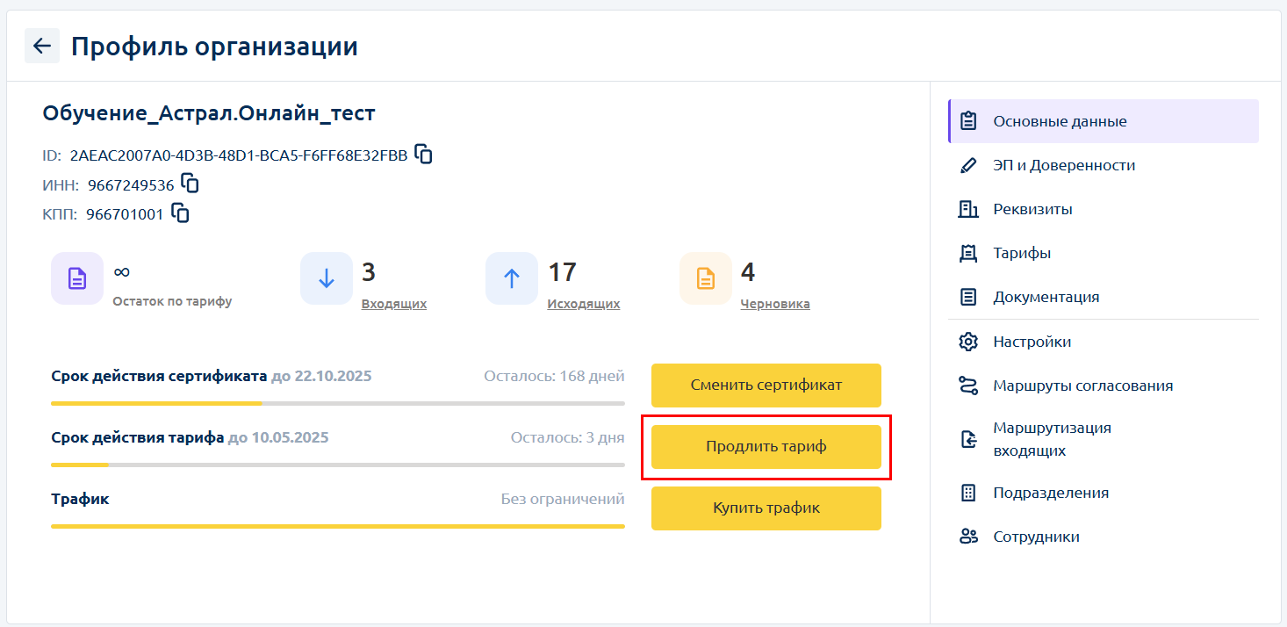Click the Без ограничений text
The image size is (1287, 627).
563,499
